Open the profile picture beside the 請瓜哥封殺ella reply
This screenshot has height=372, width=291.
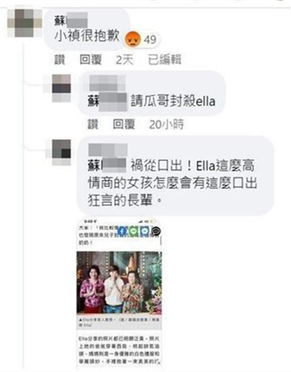[61, 88]
